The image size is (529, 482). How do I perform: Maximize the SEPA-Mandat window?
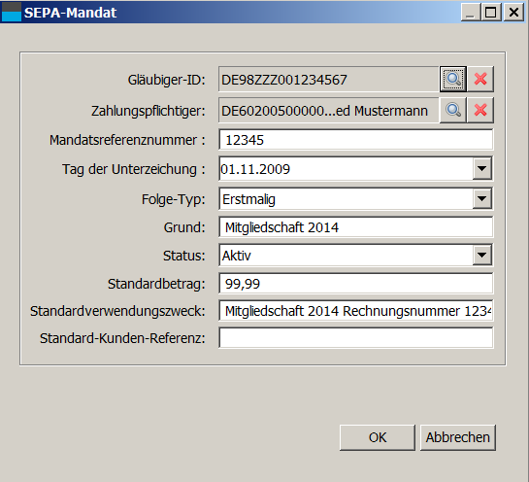tap(491, 13)
